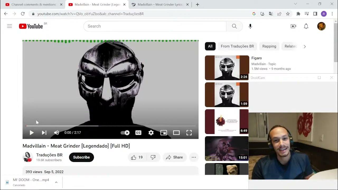Close the Meat Grinder Lyrics tab

[187, 4]
